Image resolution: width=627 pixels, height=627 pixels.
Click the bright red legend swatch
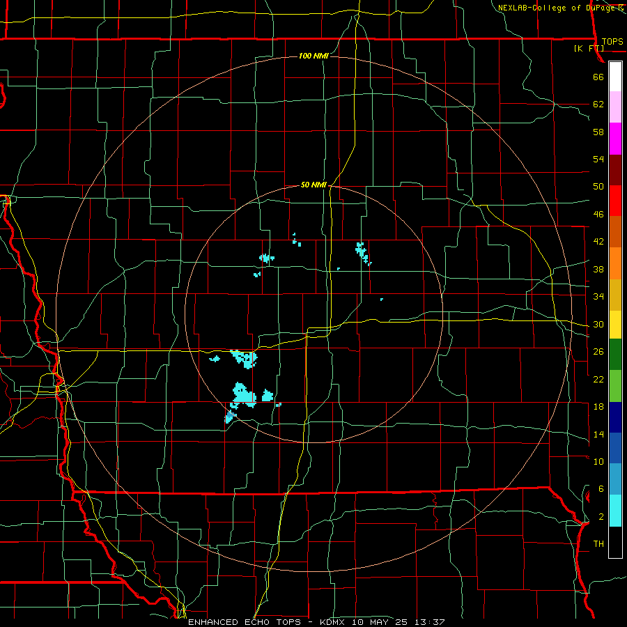(x=615, y=201)
